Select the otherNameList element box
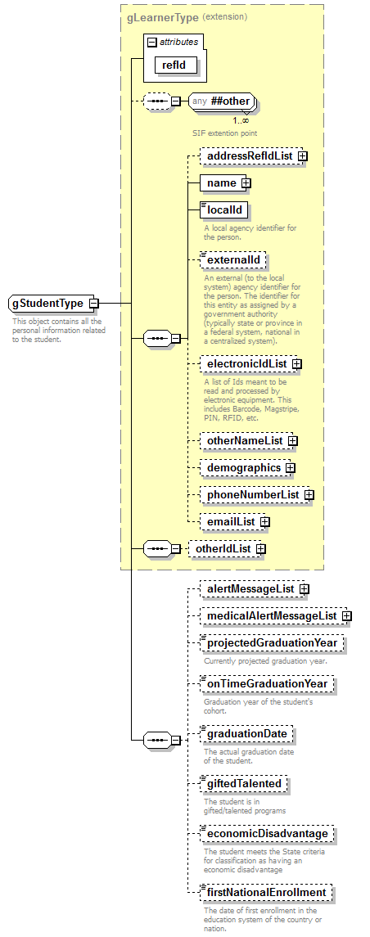This screenshot has height=937, width=370. click(x=245, y=441)
